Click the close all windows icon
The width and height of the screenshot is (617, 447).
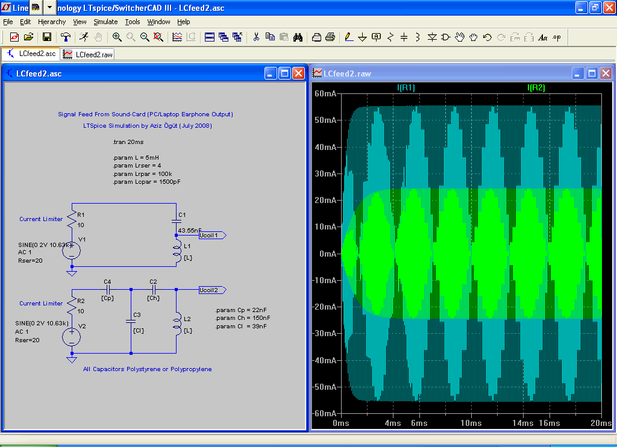tap(237, 37)
